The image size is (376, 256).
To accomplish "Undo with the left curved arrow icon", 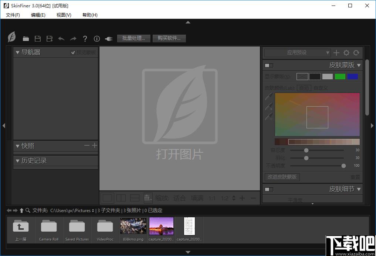I will (61, 38).
